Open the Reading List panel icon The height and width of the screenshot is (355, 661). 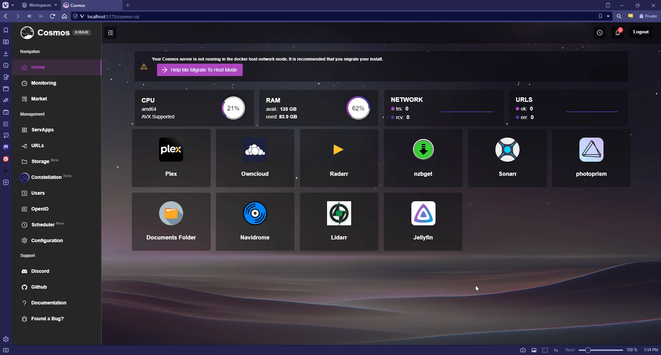(6, 42)
